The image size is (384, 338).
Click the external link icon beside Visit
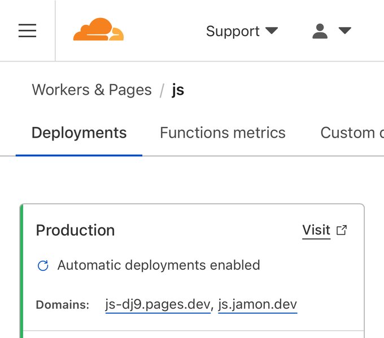(x=342, y=230)
